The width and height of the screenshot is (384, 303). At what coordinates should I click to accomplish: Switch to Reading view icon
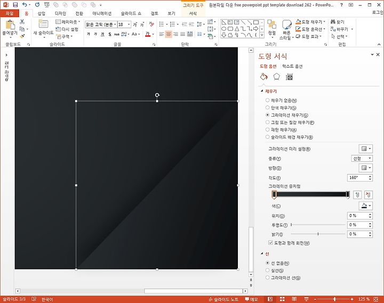pyautogui.click(x=294, y=299)
